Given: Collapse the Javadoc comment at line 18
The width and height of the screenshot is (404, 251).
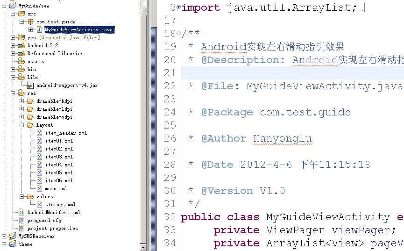Looking at the screenshot, I should [178, 34].
